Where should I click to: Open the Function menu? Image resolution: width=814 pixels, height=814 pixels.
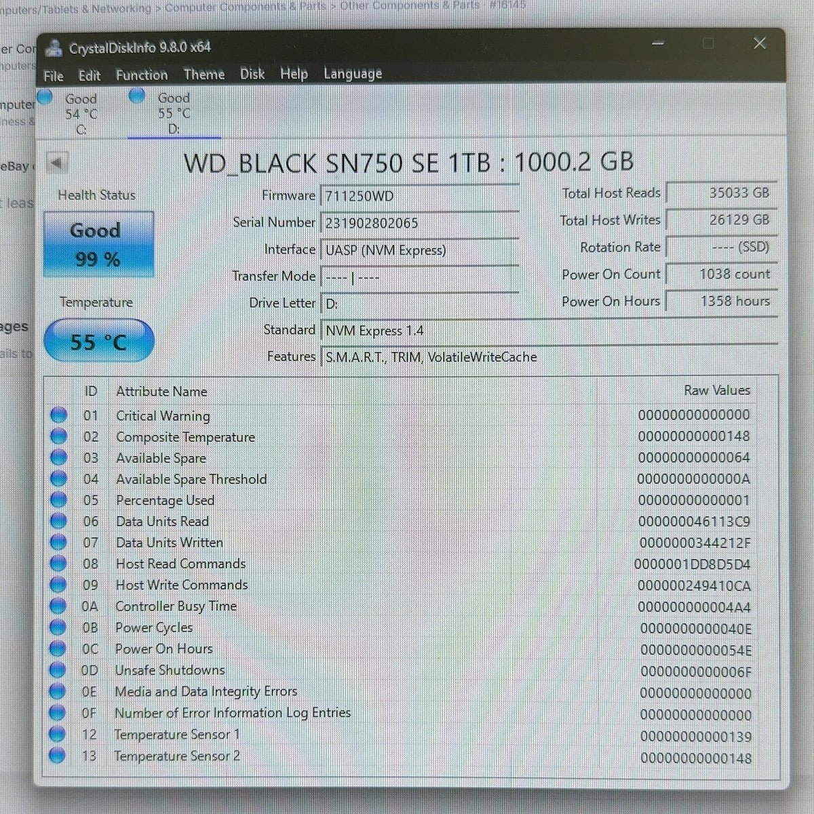[x=142, y=75]
